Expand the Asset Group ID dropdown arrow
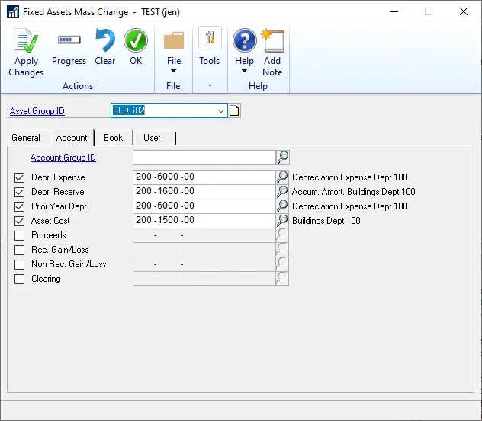482x421 pixels. coord(221,111)
